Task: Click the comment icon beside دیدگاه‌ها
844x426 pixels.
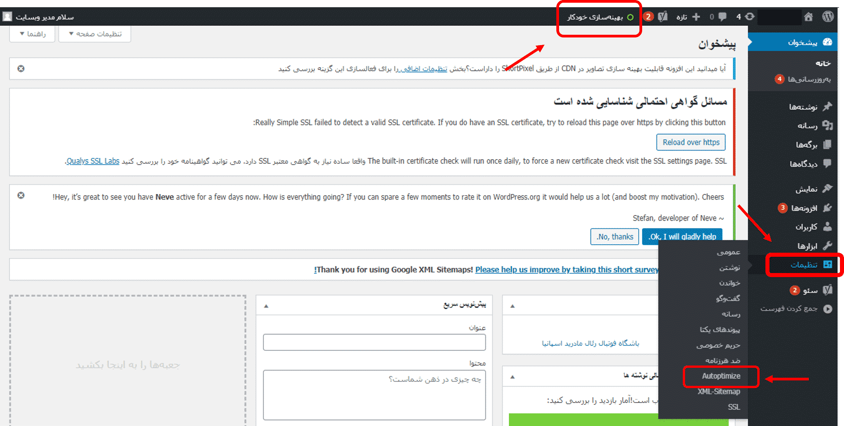Action: 827,163
